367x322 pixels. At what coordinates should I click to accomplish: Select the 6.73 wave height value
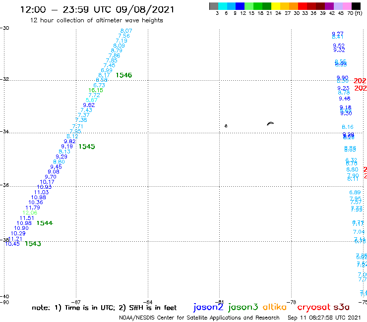click(99, 85)
